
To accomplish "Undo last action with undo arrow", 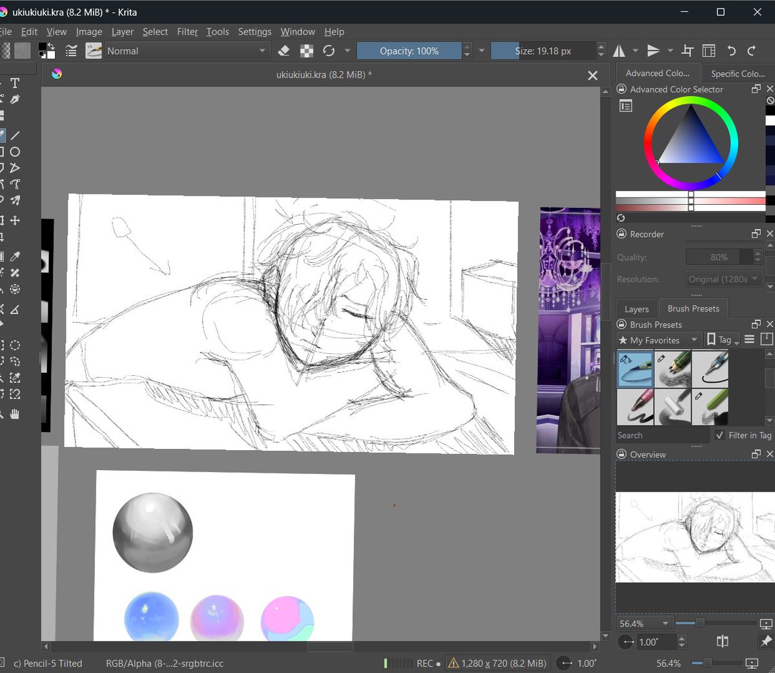I will 731,51.
